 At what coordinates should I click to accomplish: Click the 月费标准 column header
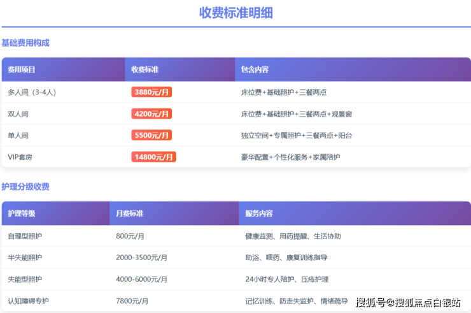pyautogui.click(x=129, y=214)
